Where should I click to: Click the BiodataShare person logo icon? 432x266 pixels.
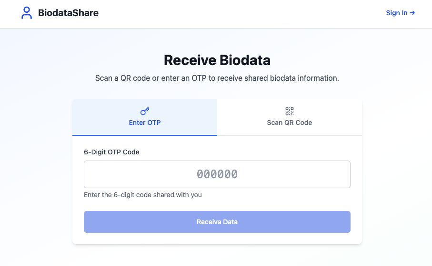(x=27, y=13)
